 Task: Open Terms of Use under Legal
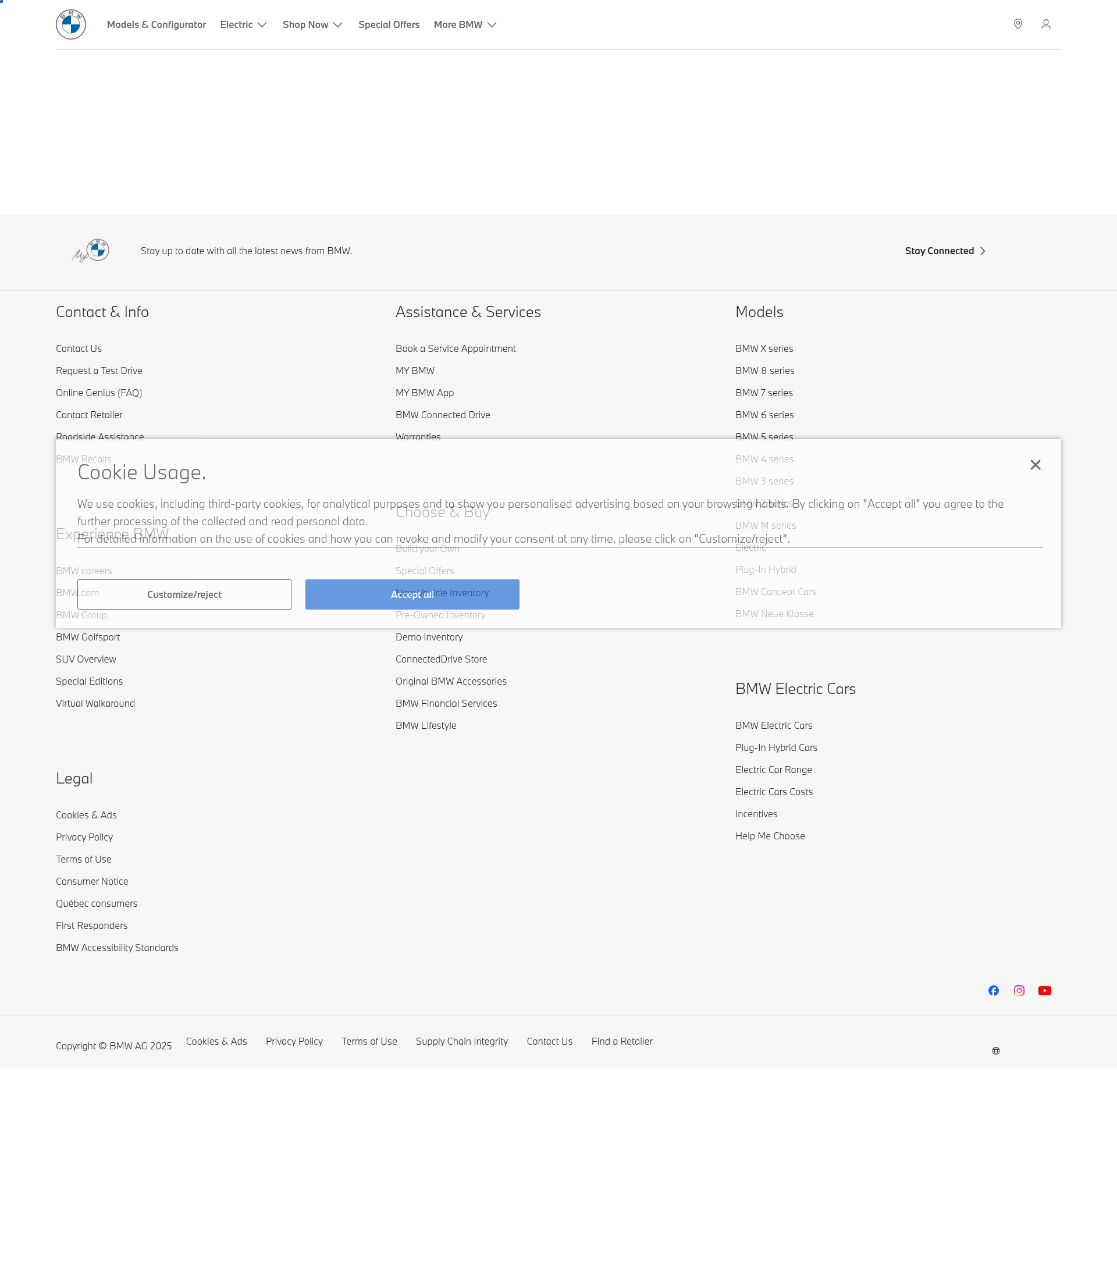coord(84,859)
